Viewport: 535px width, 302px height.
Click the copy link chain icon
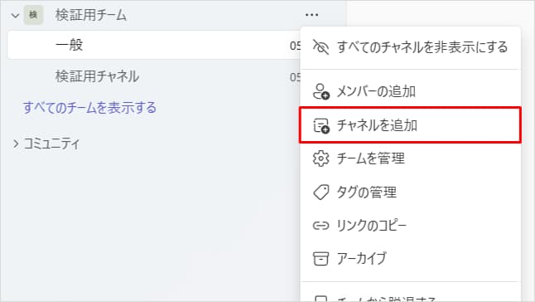[321, 226]
